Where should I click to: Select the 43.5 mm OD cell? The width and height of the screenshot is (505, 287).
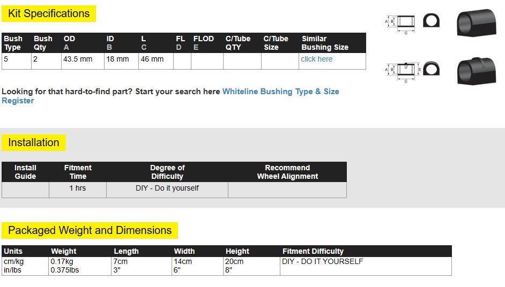coord(78,59)
